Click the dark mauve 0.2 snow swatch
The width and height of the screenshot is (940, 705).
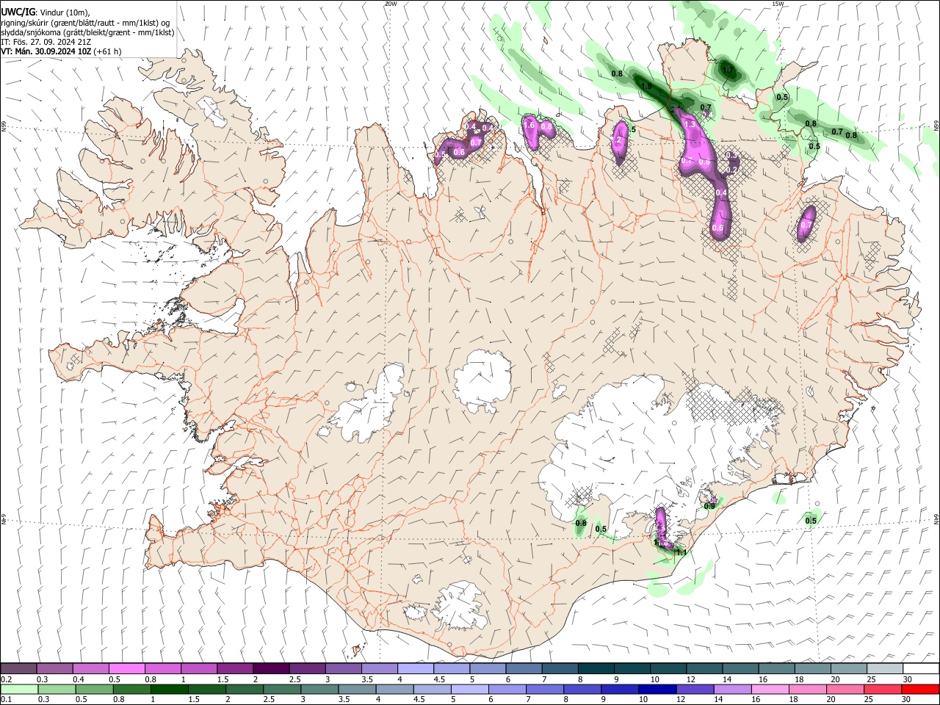[18, 668]
